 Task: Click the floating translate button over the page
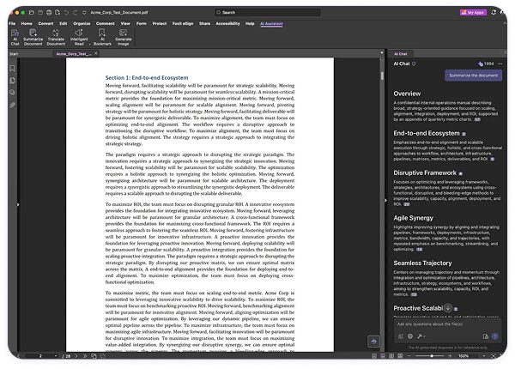(x=373, y=342)
